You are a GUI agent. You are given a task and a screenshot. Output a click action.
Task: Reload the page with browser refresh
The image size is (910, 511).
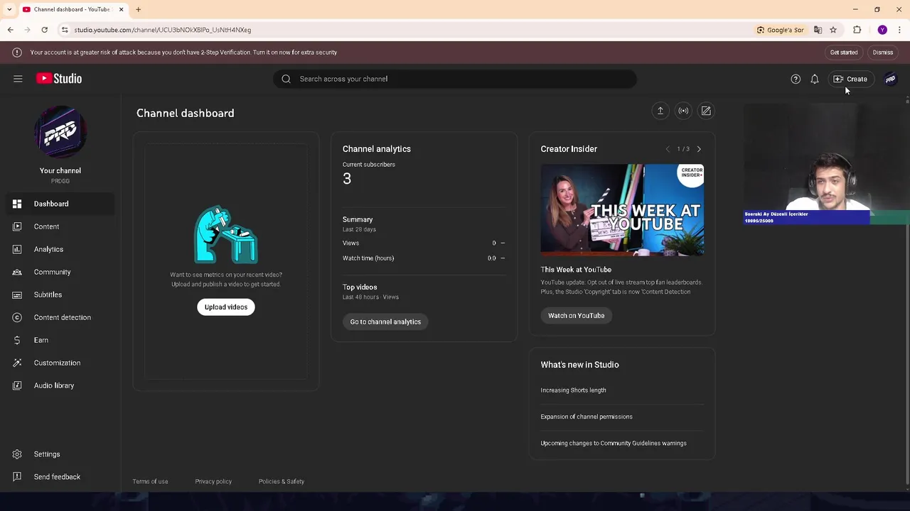pyautogui.click(x=44, y=30)
